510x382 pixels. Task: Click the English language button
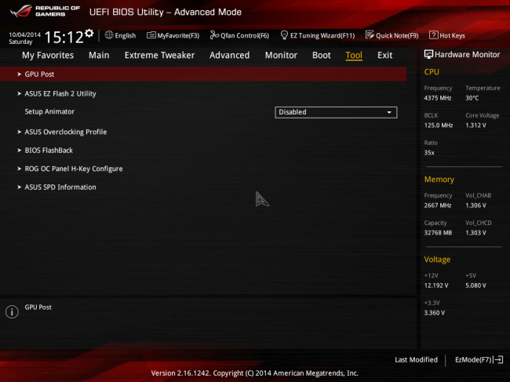click(x=120, y=35)
